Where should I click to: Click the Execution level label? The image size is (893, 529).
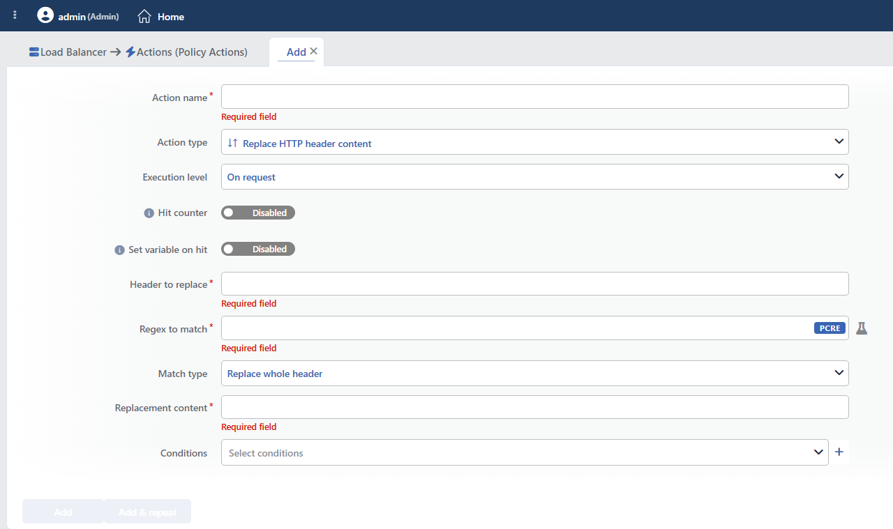[175, 177]
